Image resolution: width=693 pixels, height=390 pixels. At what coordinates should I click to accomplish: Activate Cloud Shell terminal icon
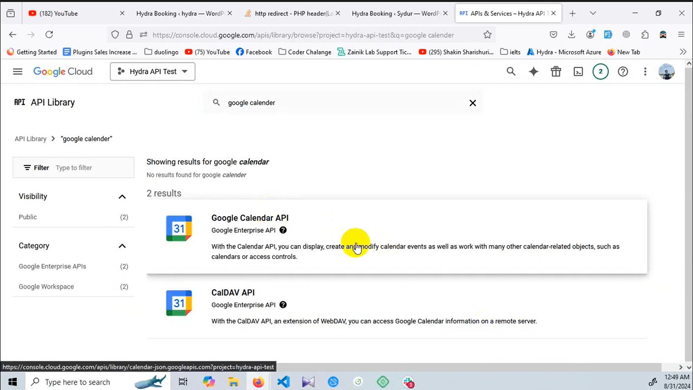[x=578, y=72]
